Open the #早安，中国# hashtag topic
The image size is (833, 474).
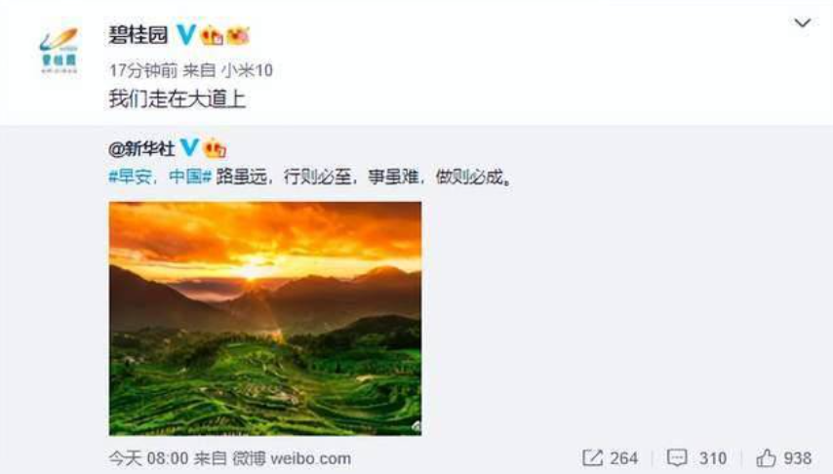tap(160, 177)
